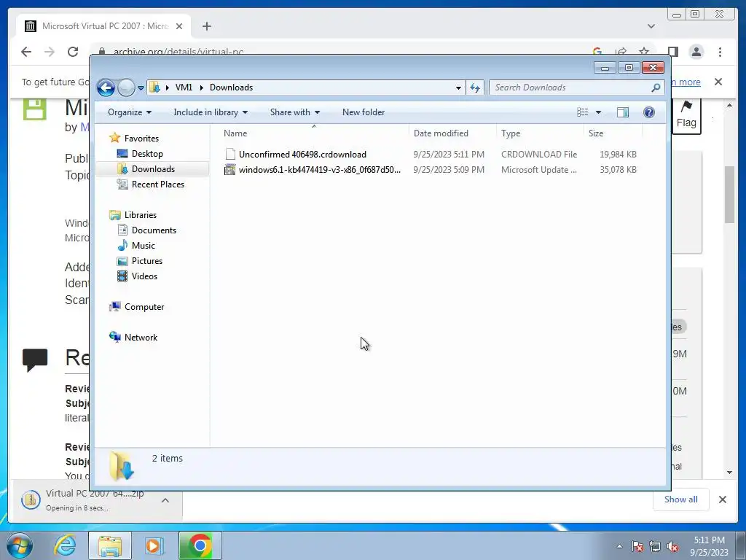Select Downloads in the navigation pane
Image resolution: width=746 pixels, height=560 pixels.
click(153, 169)
